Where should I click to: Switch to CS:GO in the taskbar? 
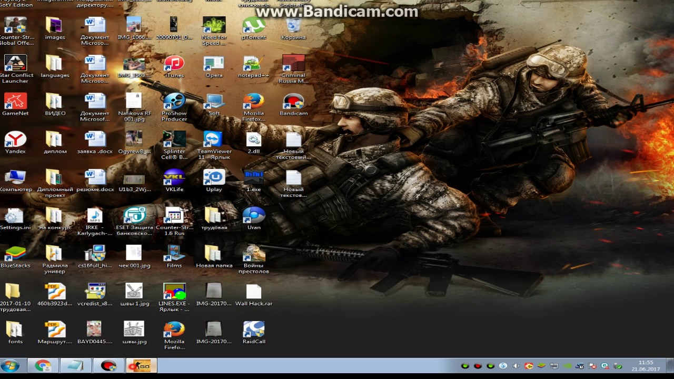[x=141, y=366]
